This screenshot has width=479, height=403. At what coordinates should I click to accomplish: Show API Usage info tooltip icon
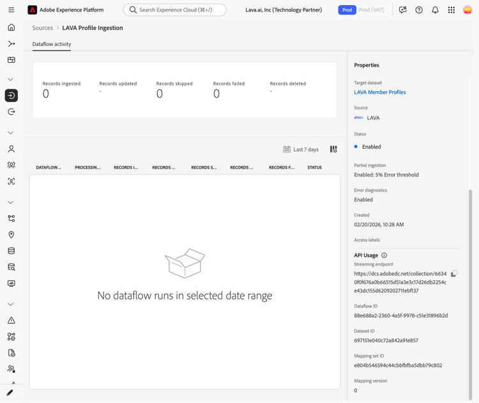point(384,255)
